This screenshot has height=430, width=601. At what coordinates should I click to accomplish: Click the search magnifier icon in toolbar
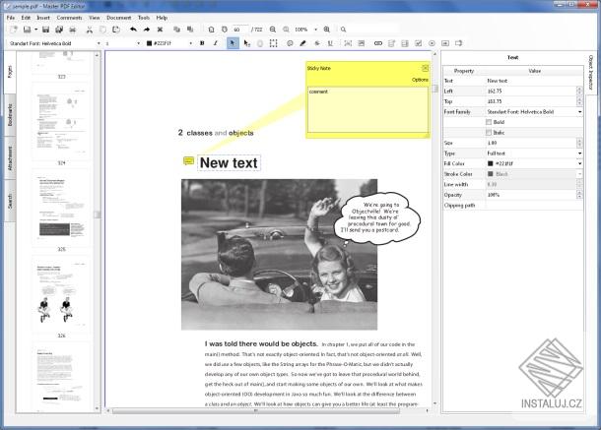(344, 30)
